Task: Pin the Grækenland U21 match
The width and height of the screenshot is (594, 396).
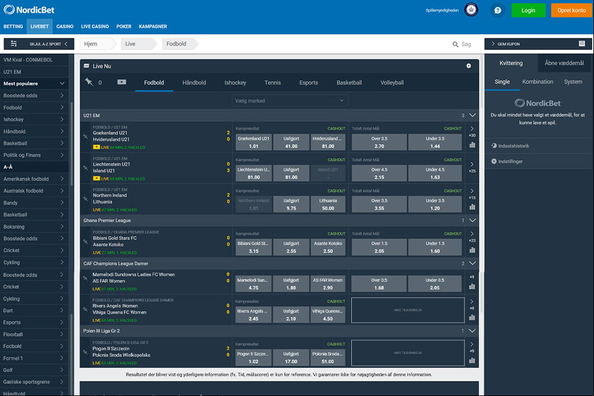Action: 85,136
